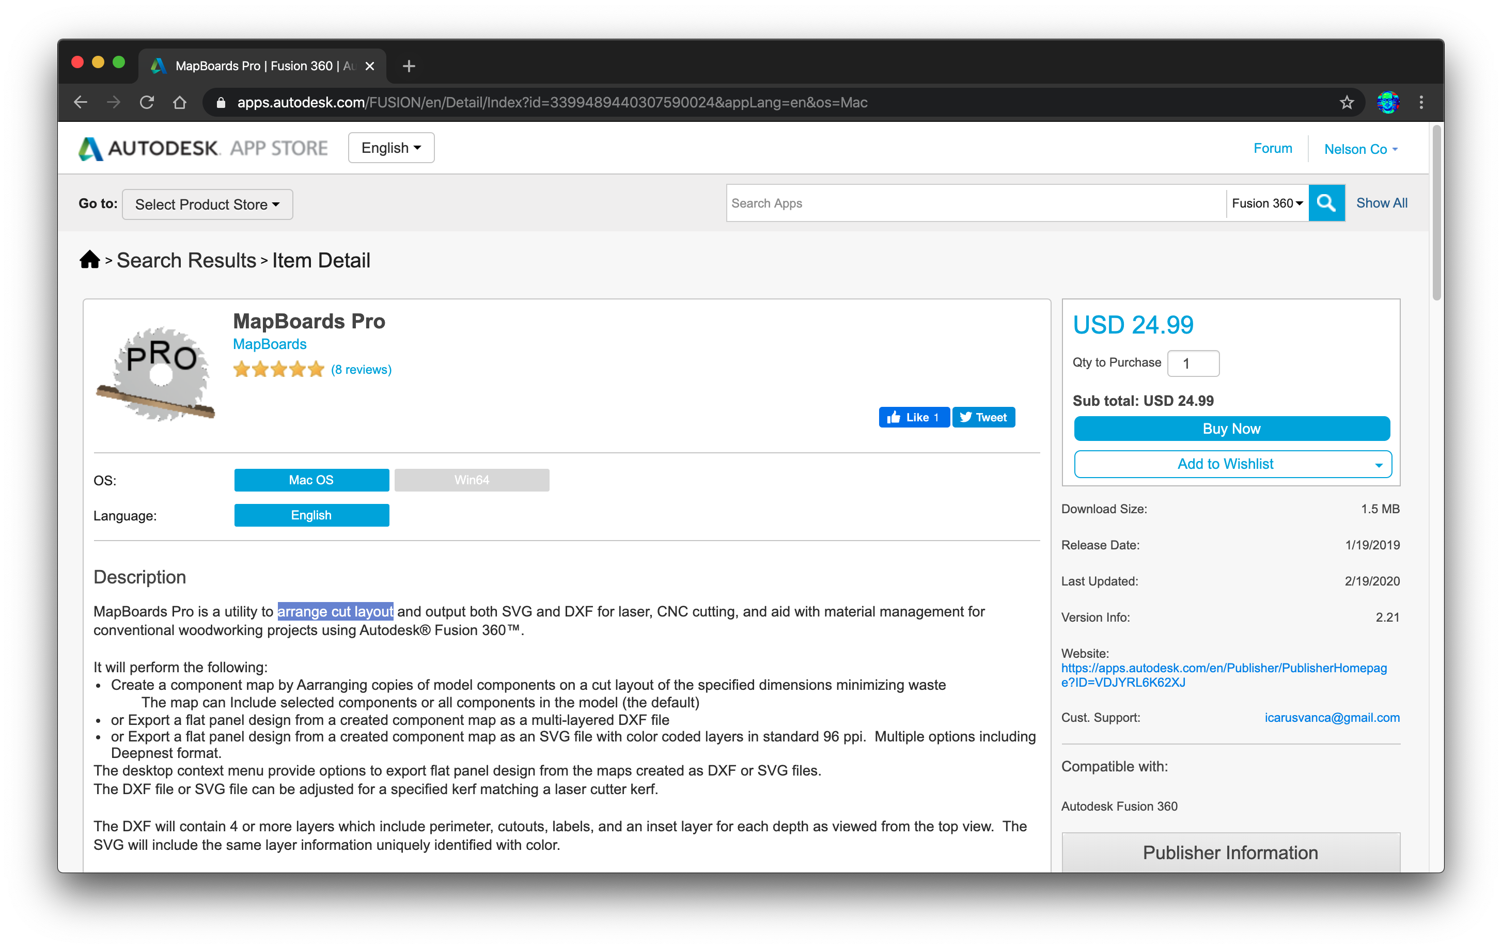Reload the page with refresh icon
Screen dimensions: 1502x949
tap(147, 102)
